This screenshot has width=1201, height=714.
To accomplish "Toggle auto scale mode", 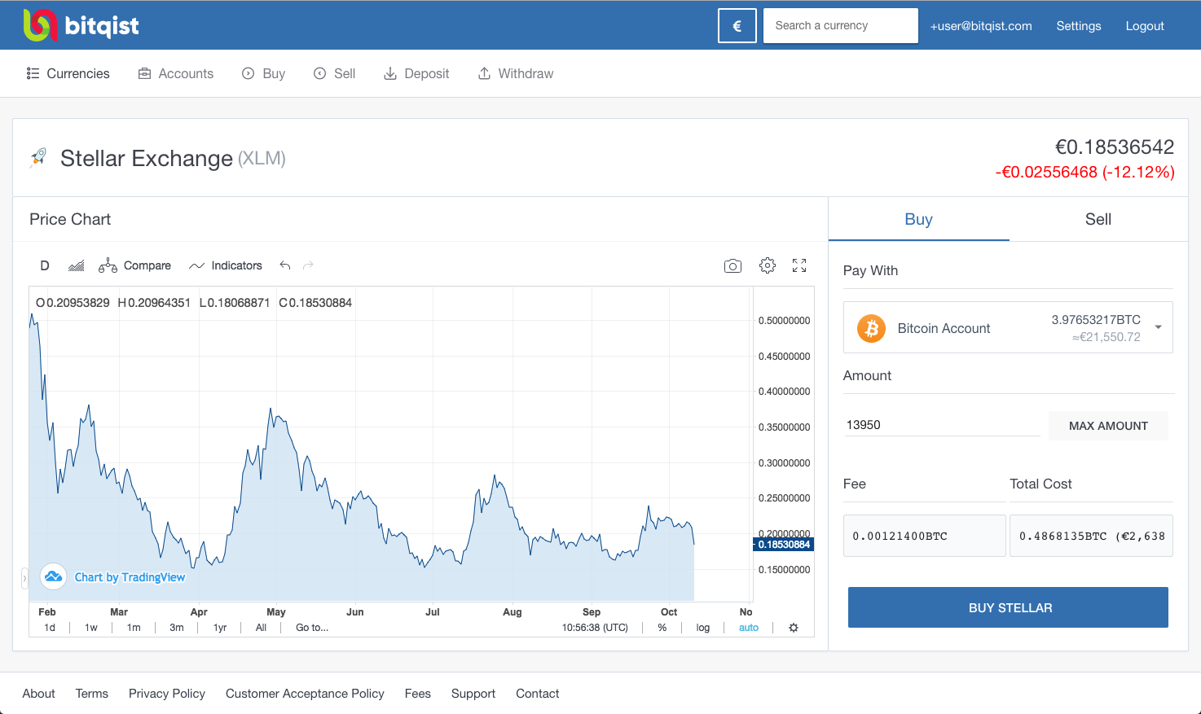I will click(749, 628).
